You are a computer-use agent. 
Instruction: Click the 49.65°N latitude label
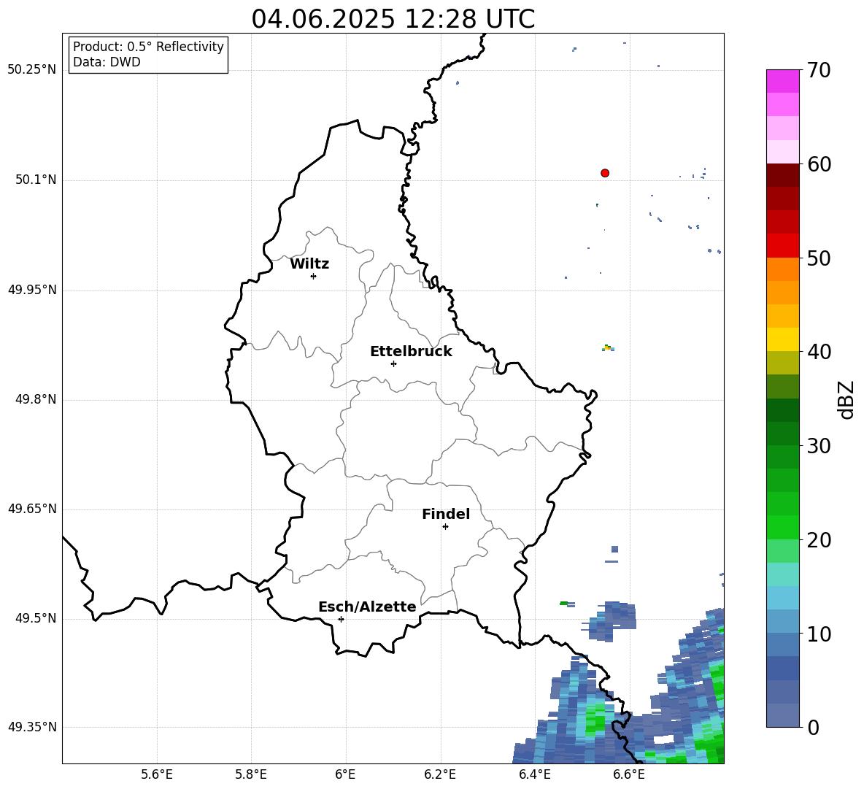(x=32, y=509)
